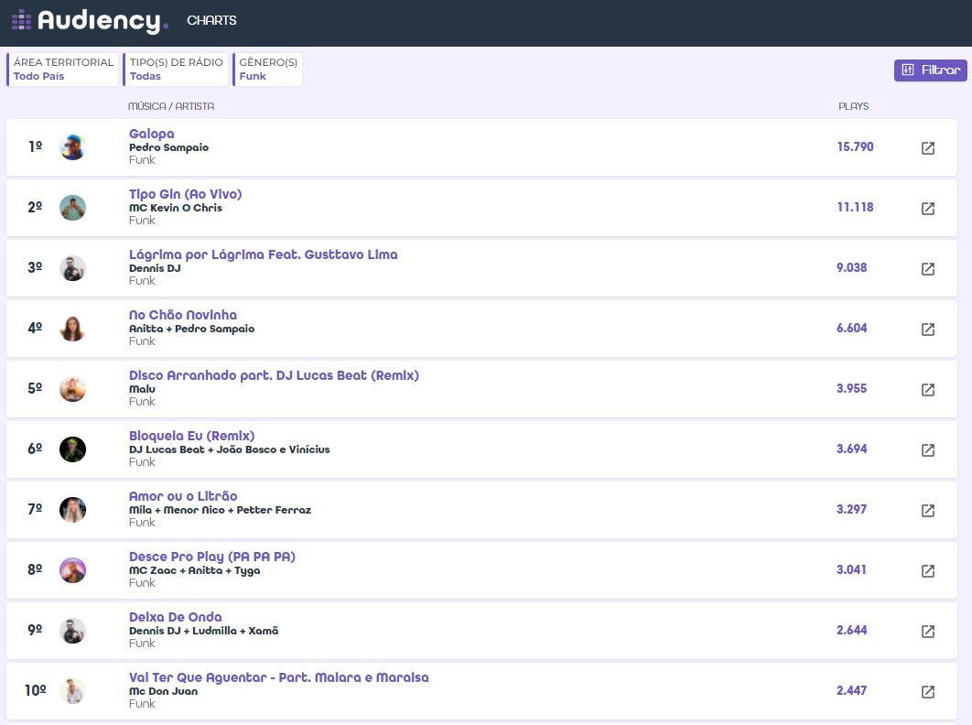Open external link icon for Lágrima por Lágrima

point(927,268)
